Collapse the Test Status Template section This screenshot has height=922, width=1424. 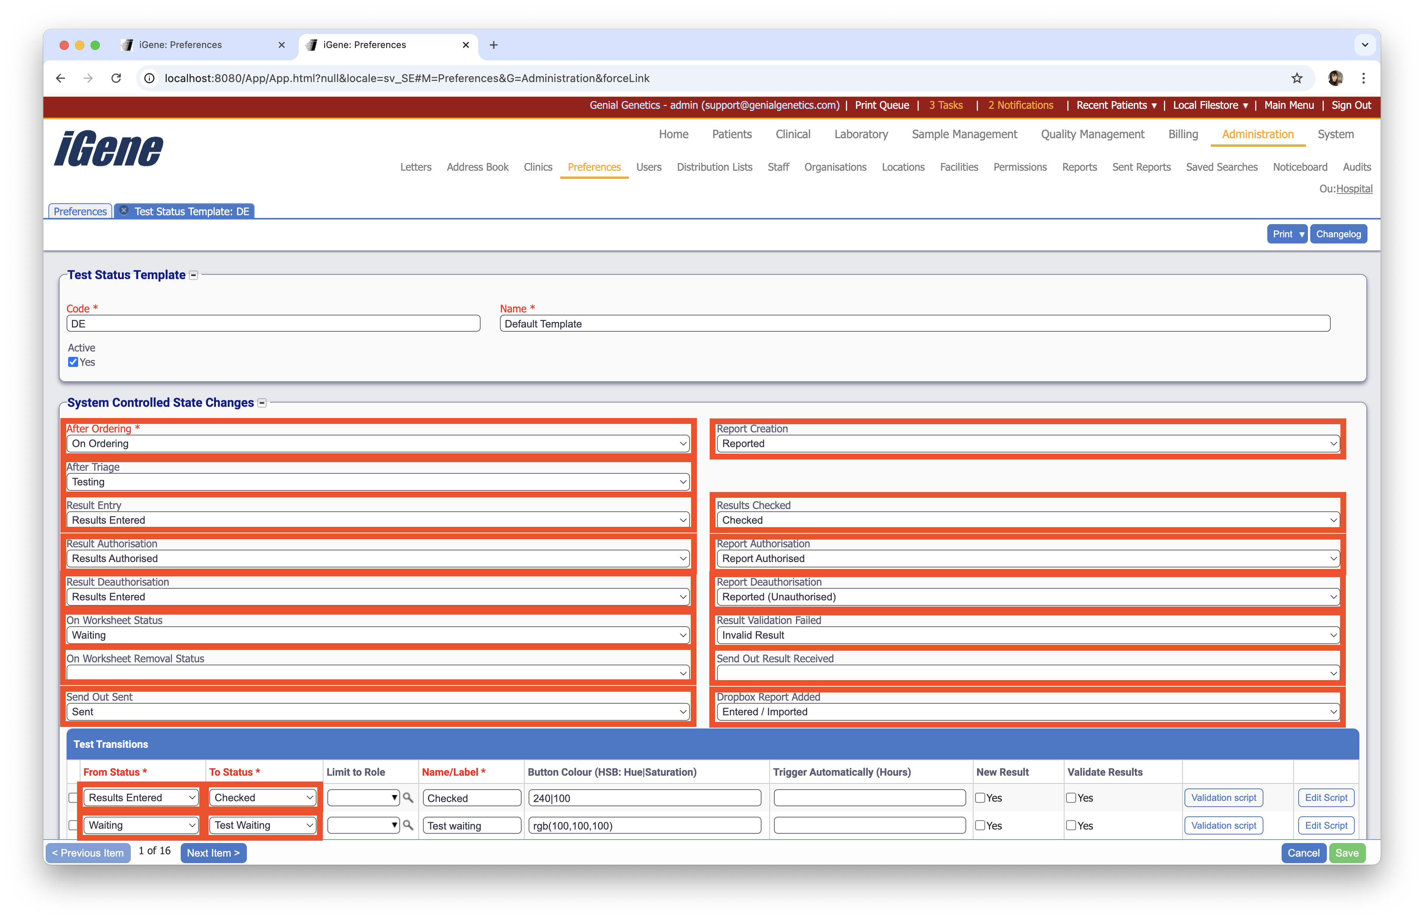coord(194,275)
